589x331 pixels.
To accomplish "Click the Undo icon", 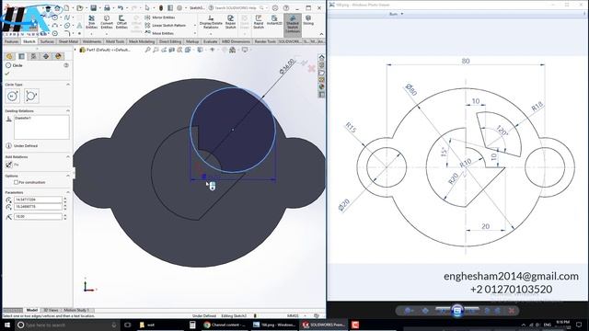I will 121,8.
